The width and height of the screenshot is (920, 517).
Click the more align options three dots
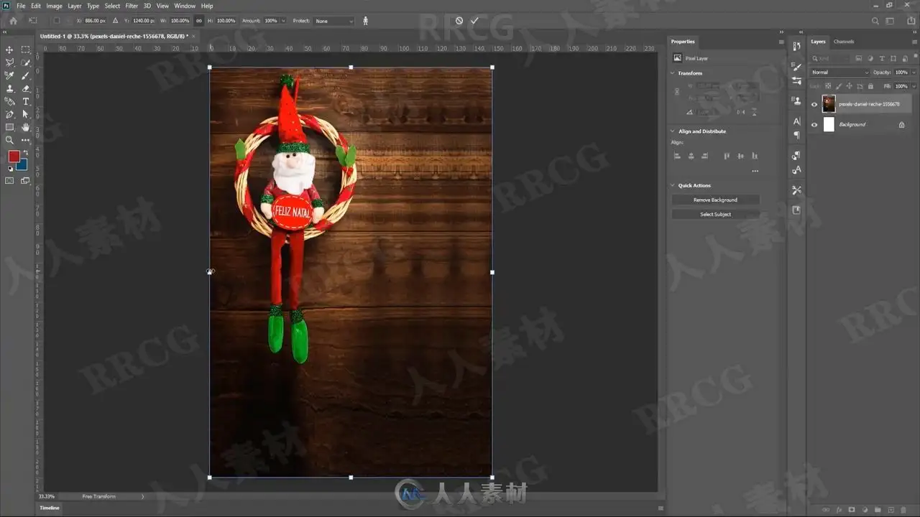pos(755,171)
